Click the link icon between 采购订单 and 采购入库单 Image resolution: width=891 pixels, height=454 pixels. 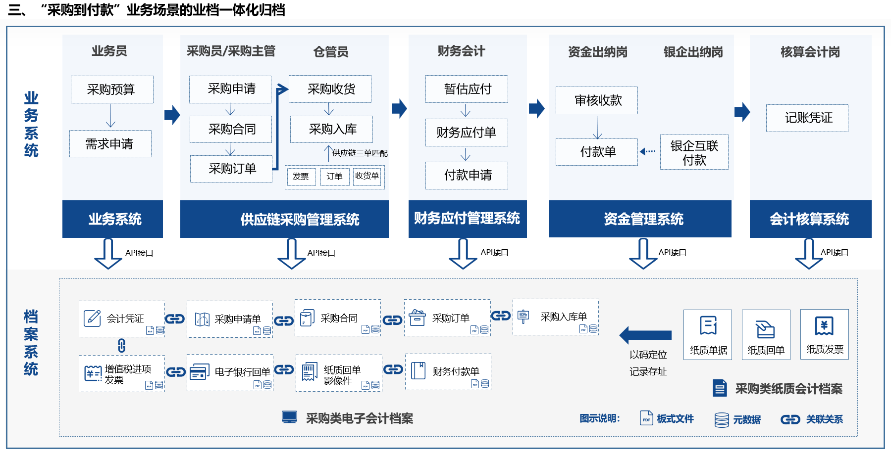[501, 316]
